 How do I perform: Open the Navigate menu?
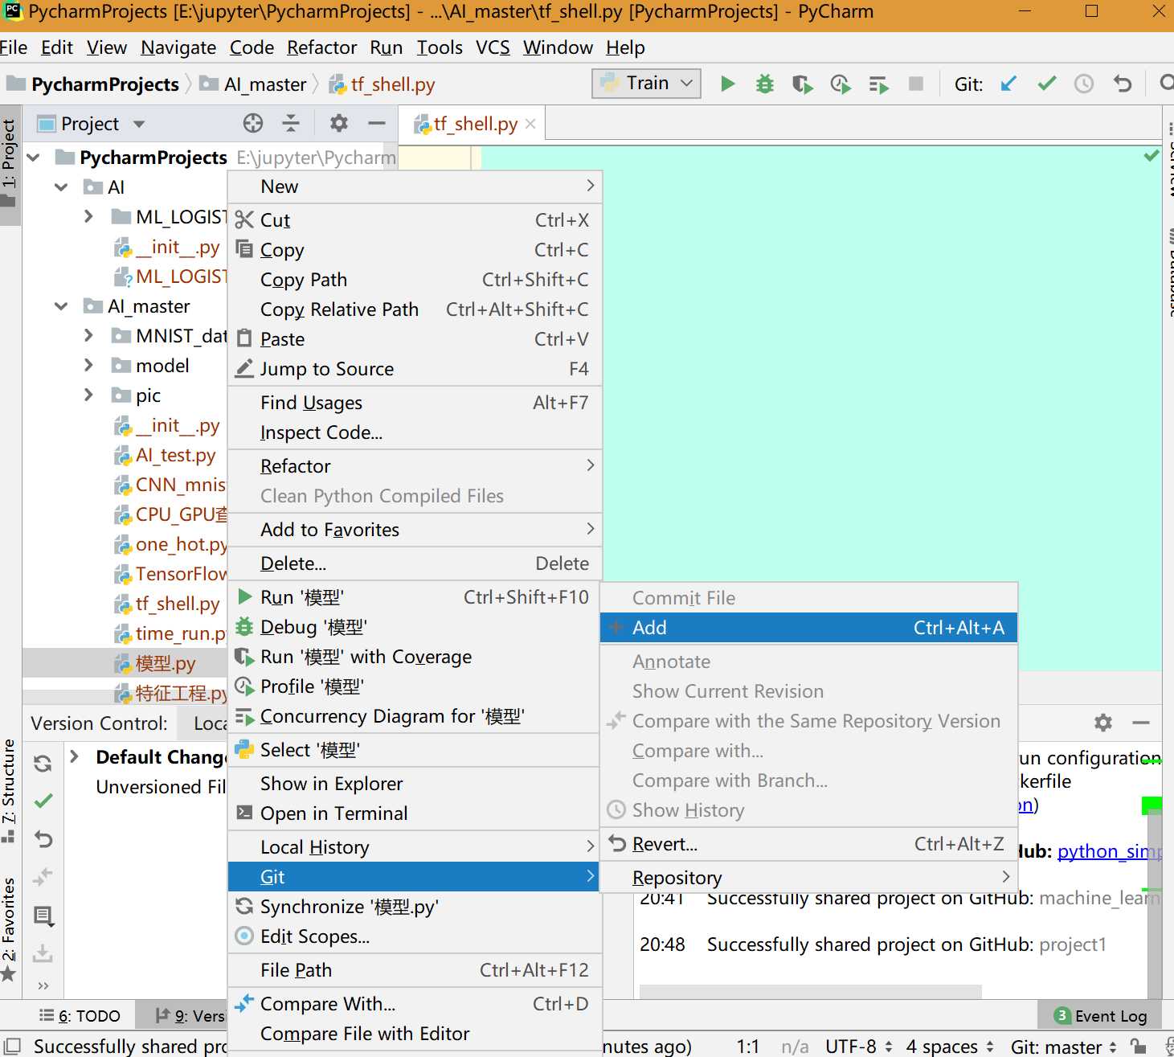click(x=178, y=47)
